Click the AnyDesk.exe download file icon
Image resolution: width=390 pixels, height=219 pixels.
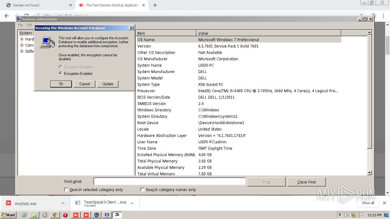pyautogui.click(x=9, y=203)
